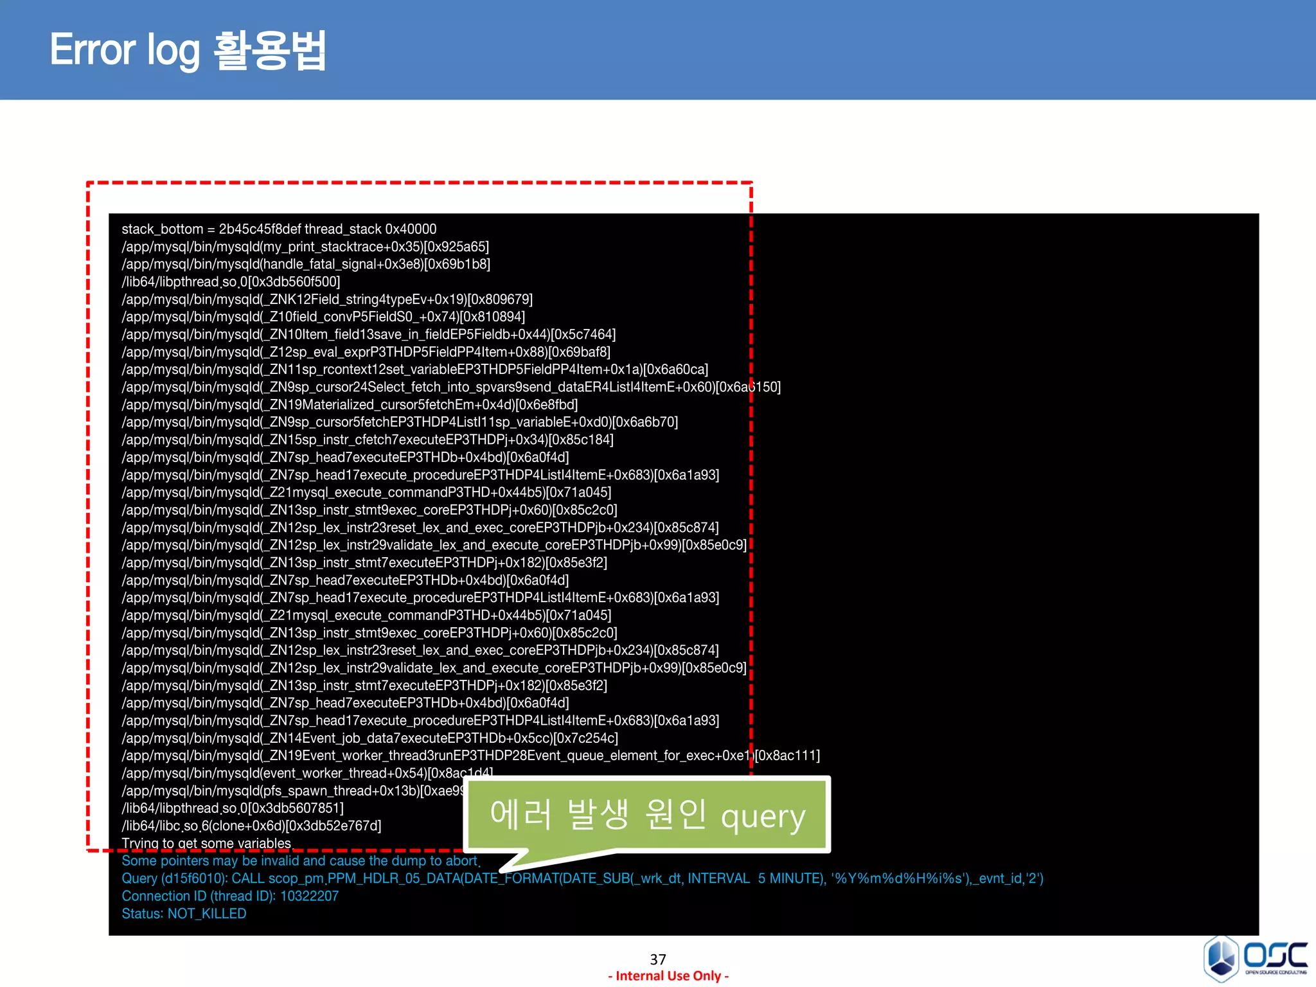Click the 'Query (d15f6010)' log line
Image resolution: width=1316 pixels, height=987 pixels.
click(x=582, y=878)
